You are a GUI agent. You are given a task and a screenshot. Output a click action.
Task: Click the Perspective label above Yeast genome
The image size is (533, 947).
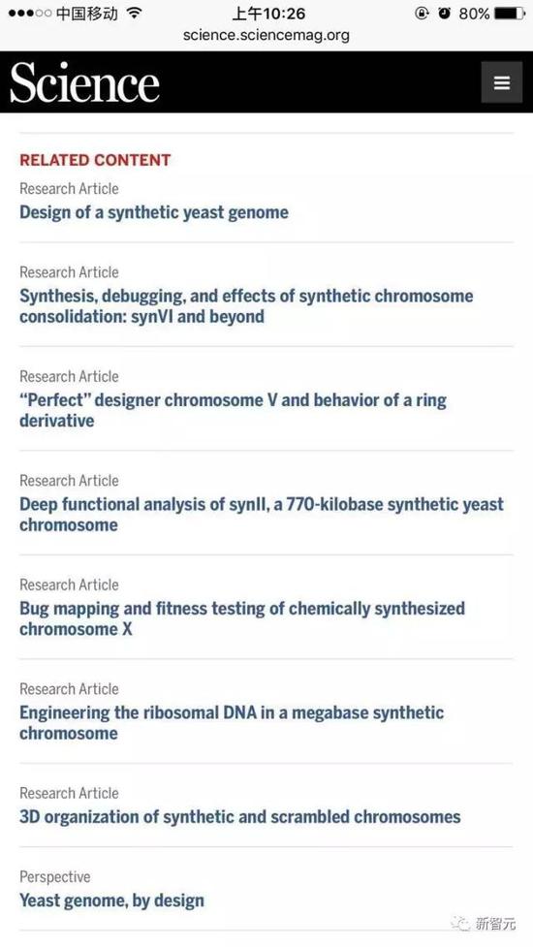click(55, 877)
